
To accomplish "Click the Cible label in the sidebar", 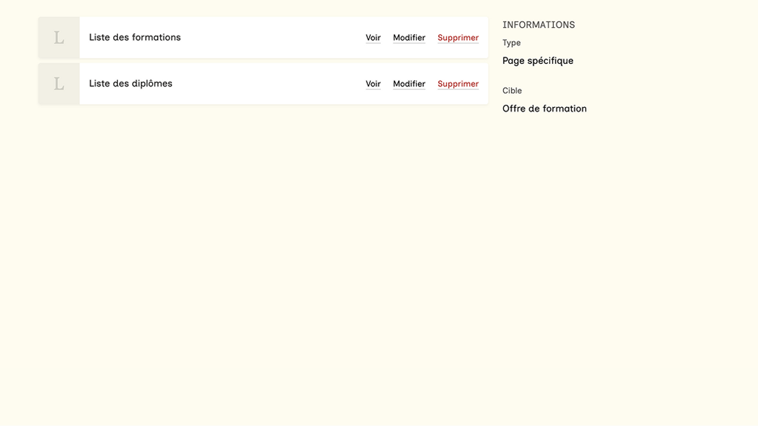I will pos(512,91).
